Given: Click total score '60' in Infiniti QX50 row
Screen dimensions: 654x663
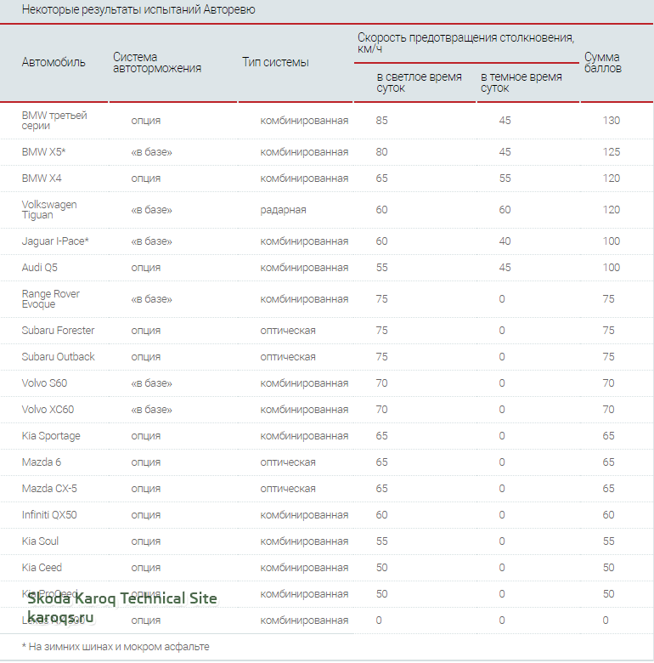Looking at the screenshot, I should point(608,514).
